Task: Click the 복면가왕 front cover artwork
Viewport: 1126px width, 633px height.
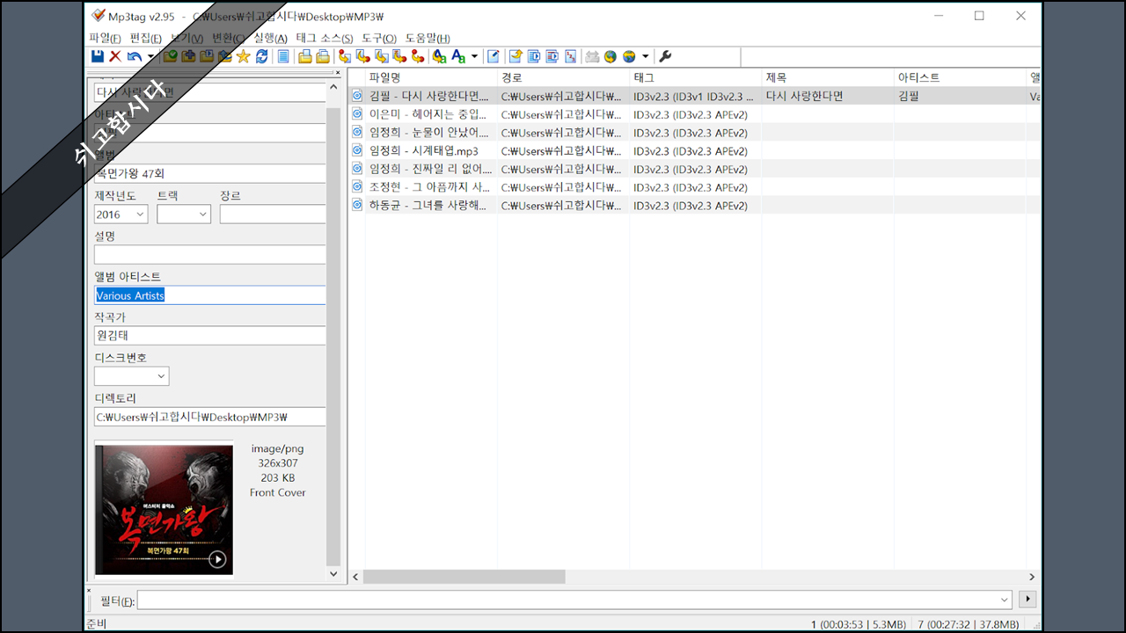Action: pos(165,509)
